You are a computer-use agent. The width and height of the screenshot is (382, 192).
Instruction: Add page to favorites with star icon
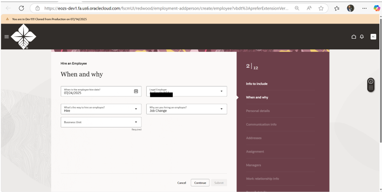pos(321,8)
